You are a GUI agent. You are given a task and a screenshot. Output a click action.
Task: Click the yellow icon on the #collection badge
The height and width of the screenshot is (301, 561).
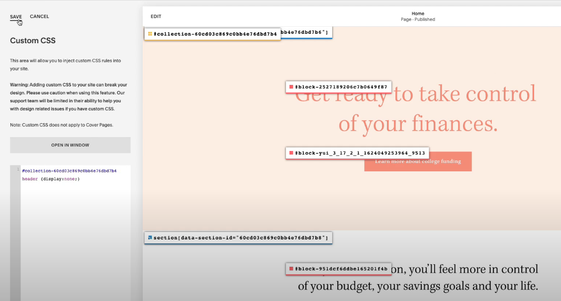[150, 33]
